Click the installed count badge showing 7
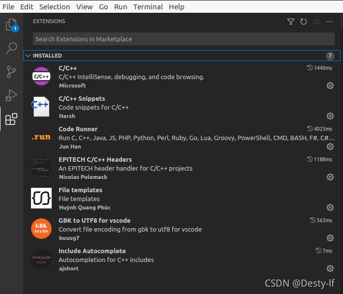 pyautogui.click(x=330, y=56)
